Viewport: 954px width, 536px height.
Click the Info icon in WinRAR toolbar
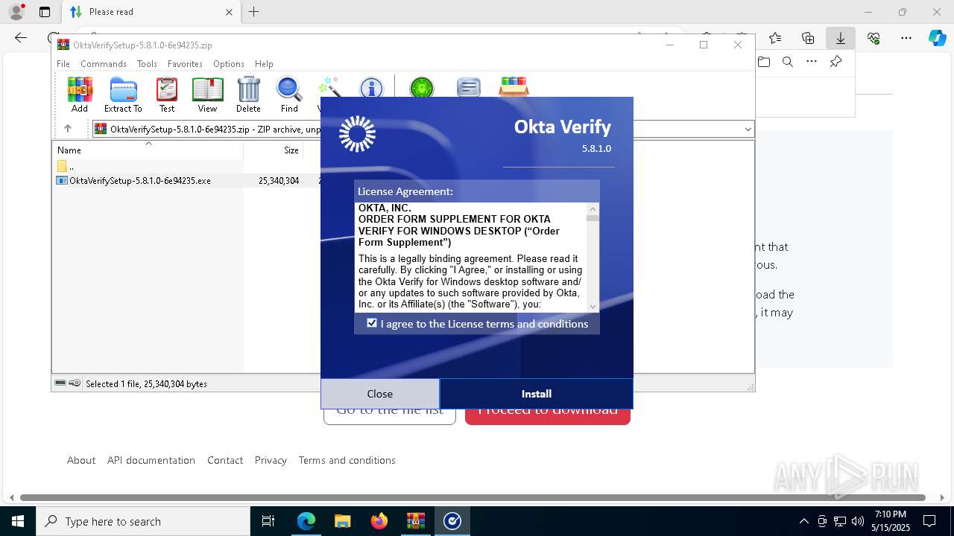point(370,89)
